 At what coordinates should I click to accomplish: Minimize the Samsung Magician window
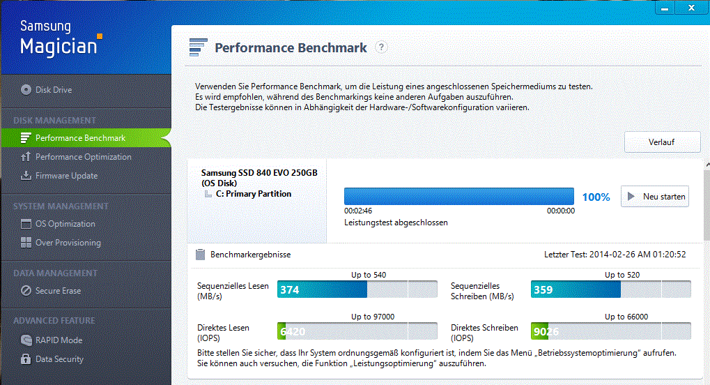tap(665, 8)
